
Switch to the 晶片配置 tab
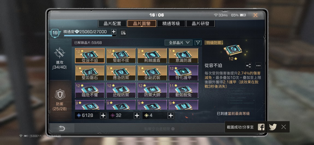(112, 23)
